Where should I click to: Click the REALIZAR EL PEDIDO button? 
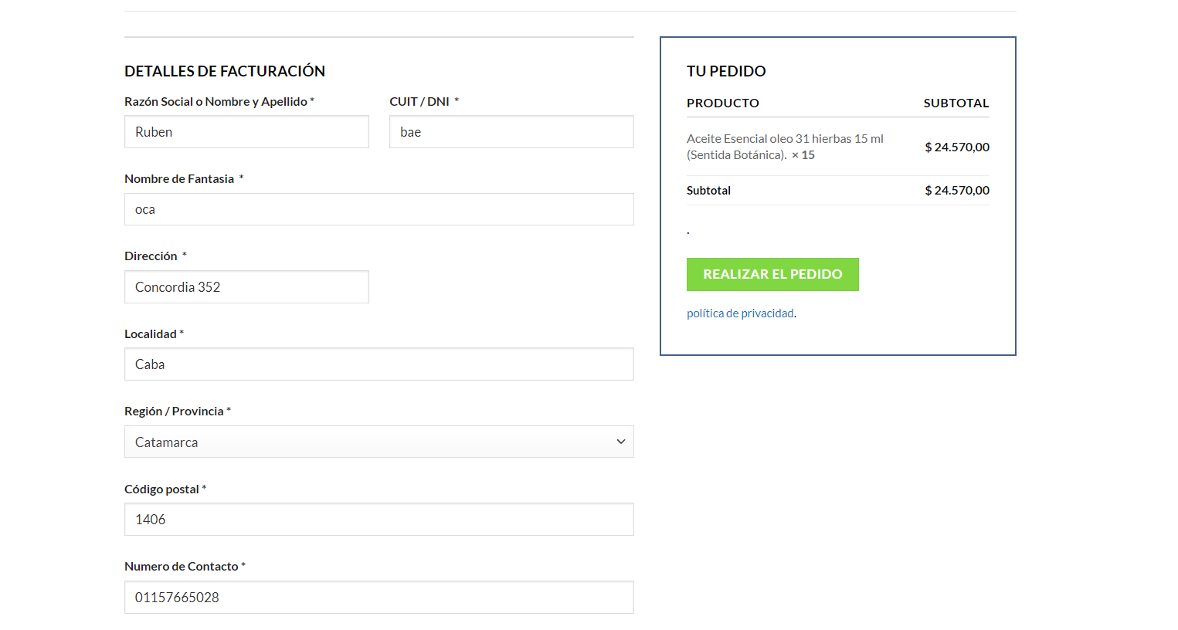tap(772, 274)
